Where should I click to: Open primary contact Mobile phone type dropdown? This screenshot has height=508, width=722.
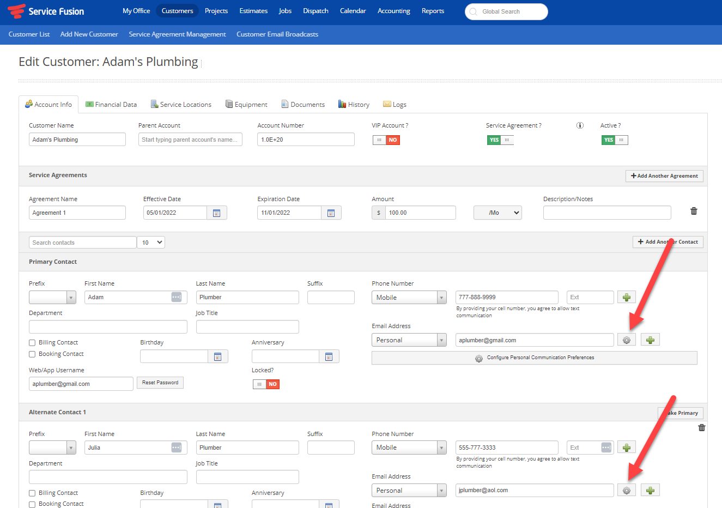coord(409,297)
